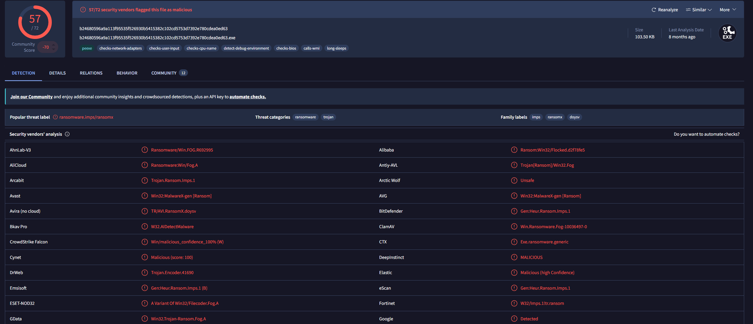The height and width of the screenshot is (324, 753).
Task: Click the long-sleeps tag
Action: pyautogui.click(x=337, y=48)
